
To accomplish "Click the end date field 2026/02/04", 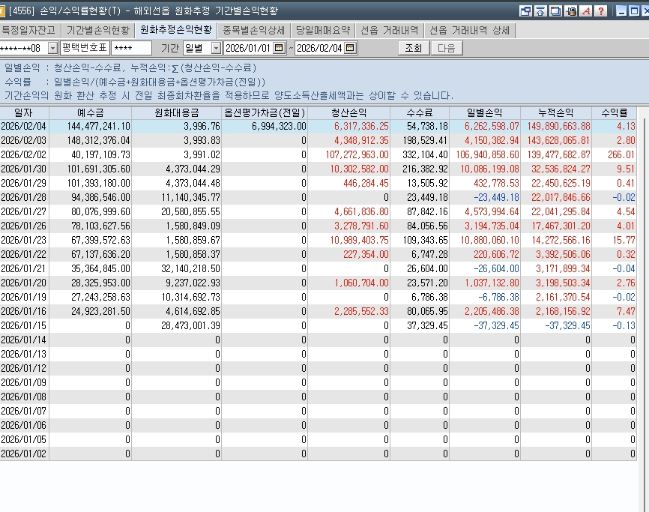I will 319,48.
